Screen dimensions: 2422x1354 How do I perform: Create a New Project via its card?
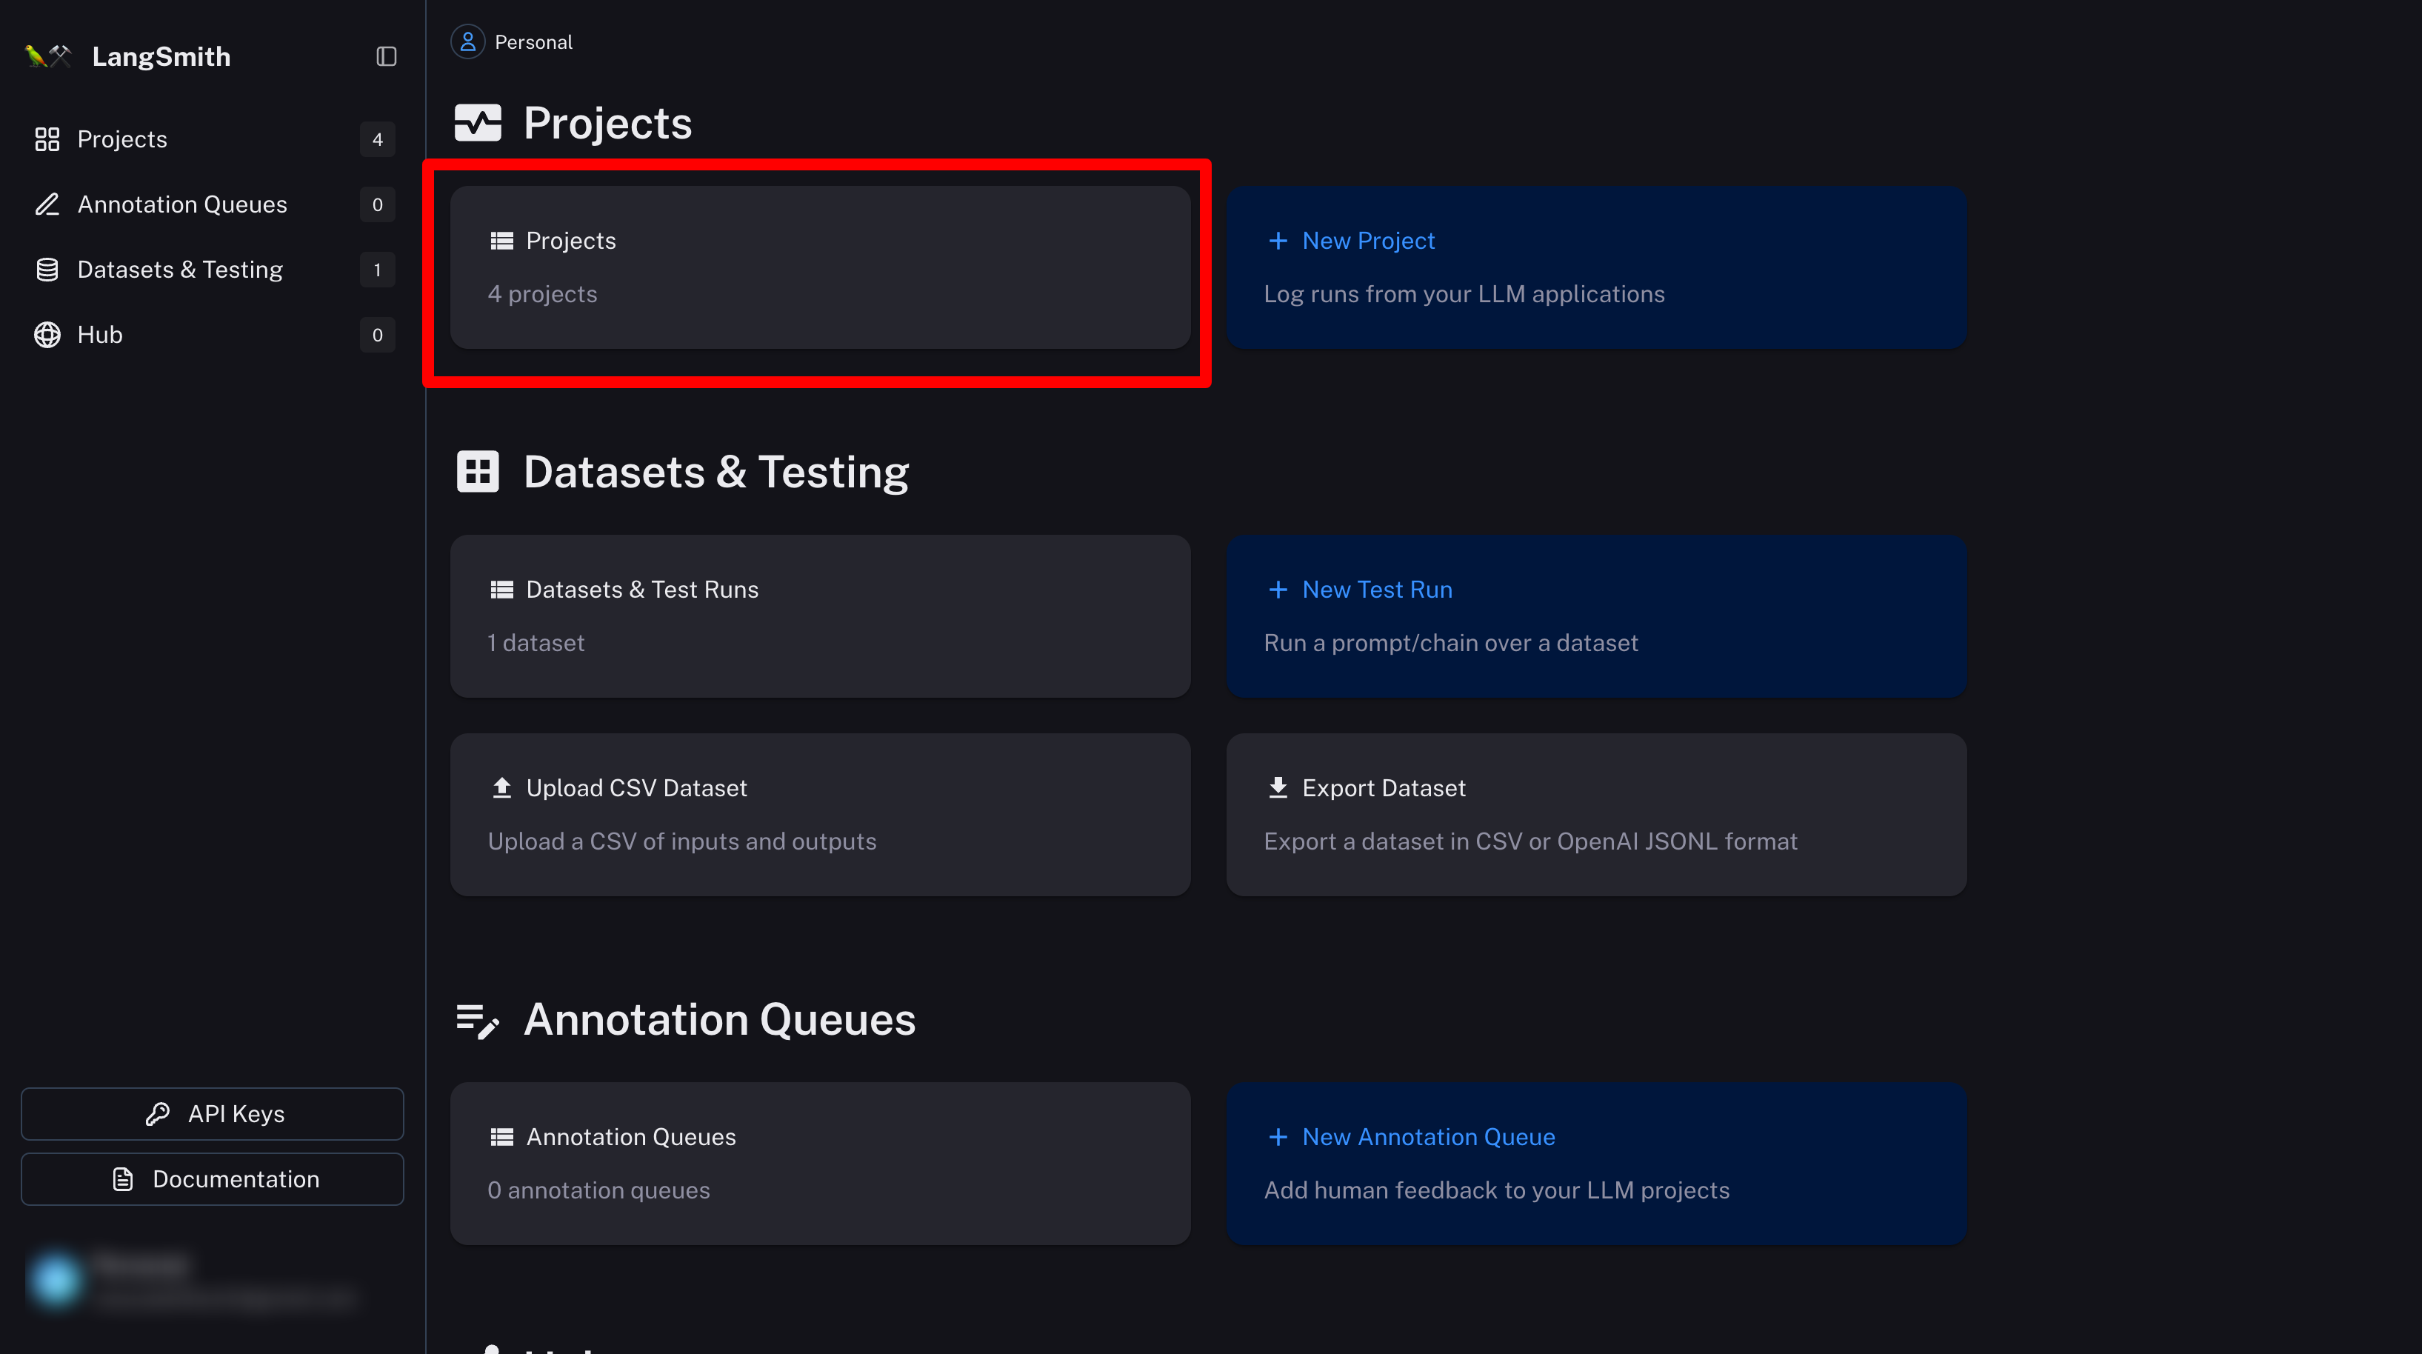click(1596, 267)
